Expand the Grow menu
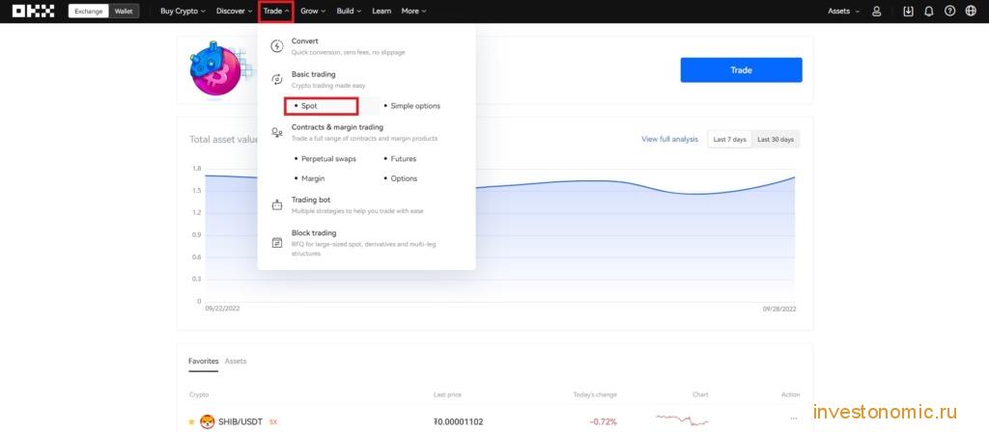Image resolution: width=989 pixels, height=432 pixels. pos(313,11)
